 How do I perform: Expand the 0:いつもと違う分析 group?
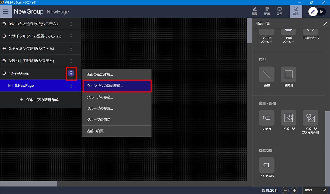pyautogui.click(x=4, y=24)
